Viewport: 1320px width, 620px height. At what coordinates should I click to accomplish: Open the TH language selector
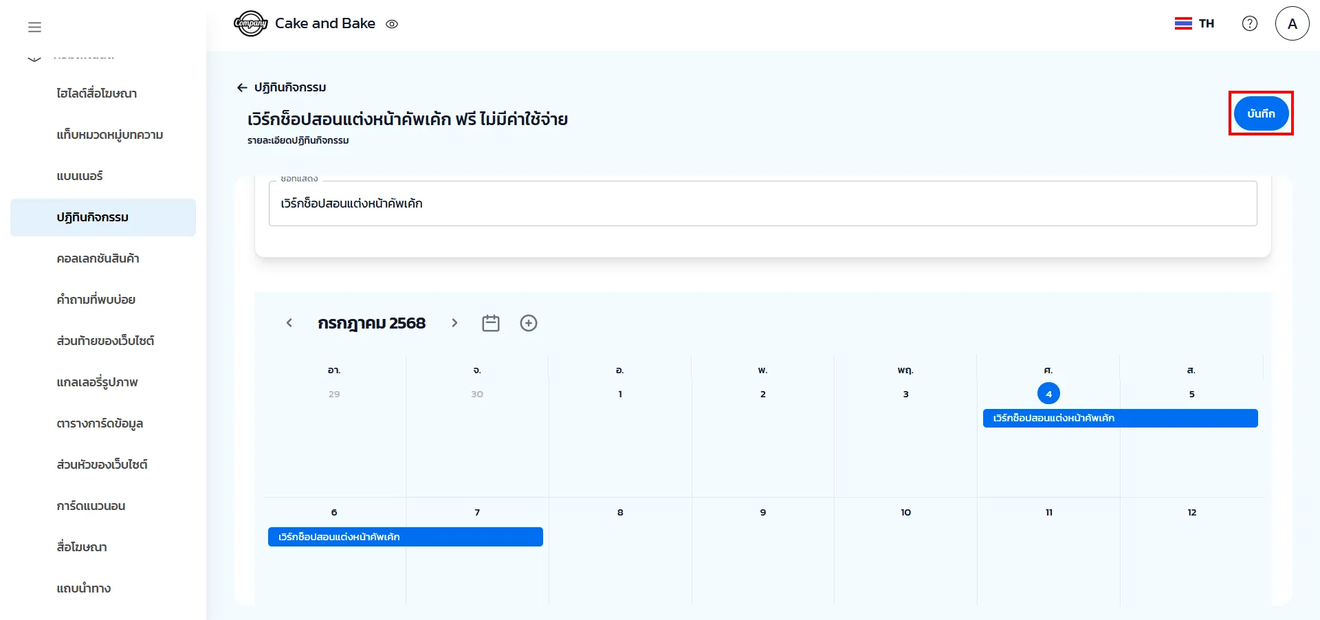[1195, 23]
